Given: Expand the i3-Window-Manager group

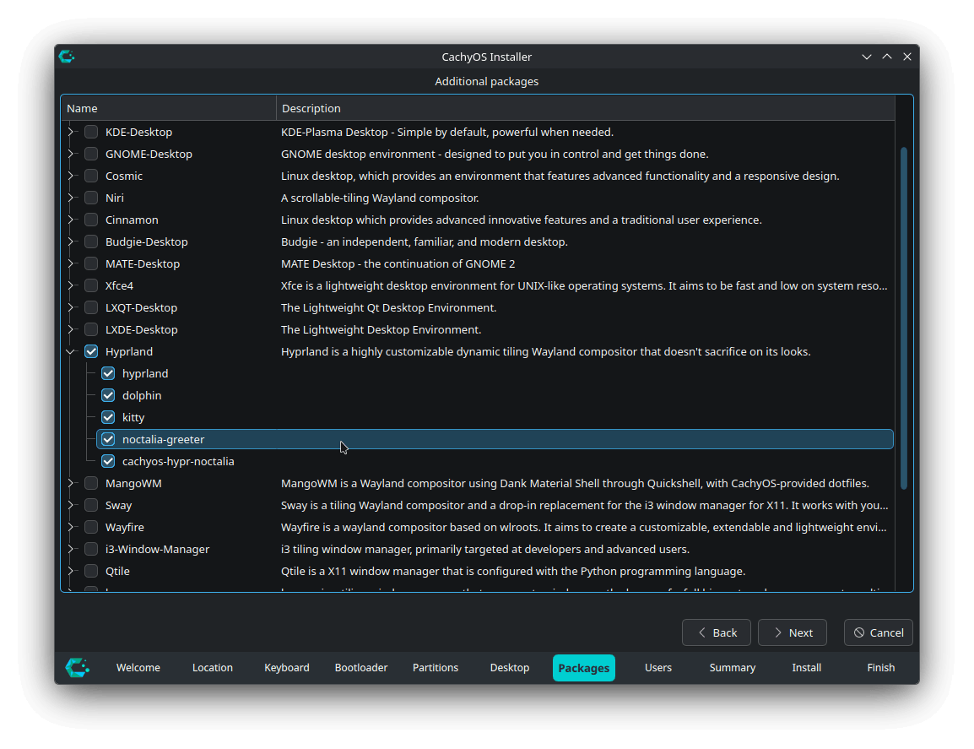Looking at the screenshot, I should (71, 549).
